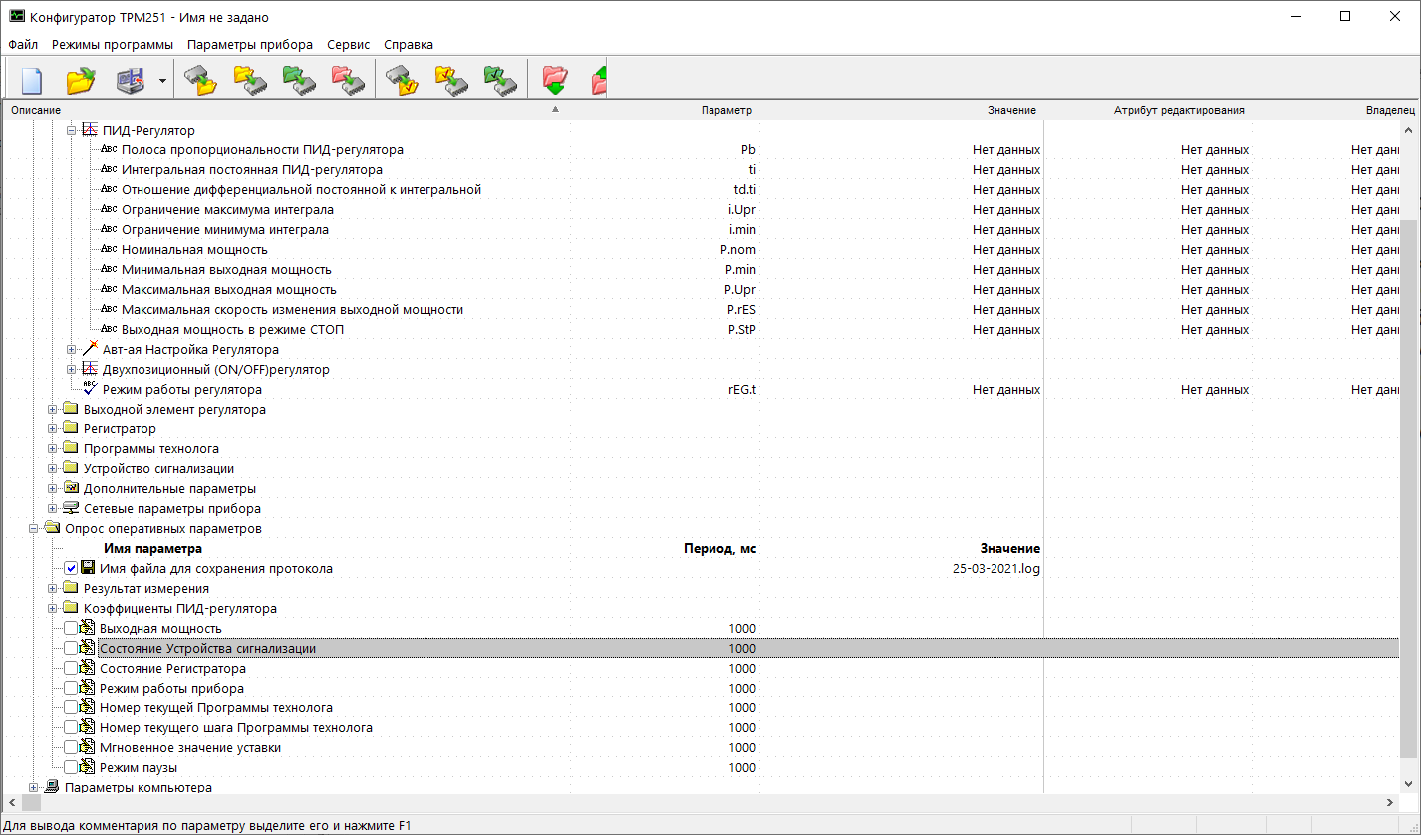
Task: Click the pink-folder-to-device toolbar icon
Action: pyautogui.click(x=347, y=80)
